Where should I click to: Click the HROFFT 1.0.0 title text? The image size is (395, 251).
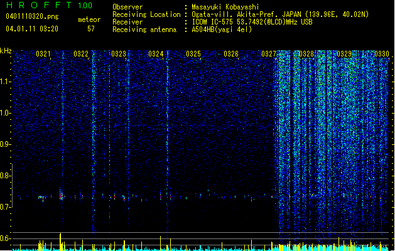49,5
